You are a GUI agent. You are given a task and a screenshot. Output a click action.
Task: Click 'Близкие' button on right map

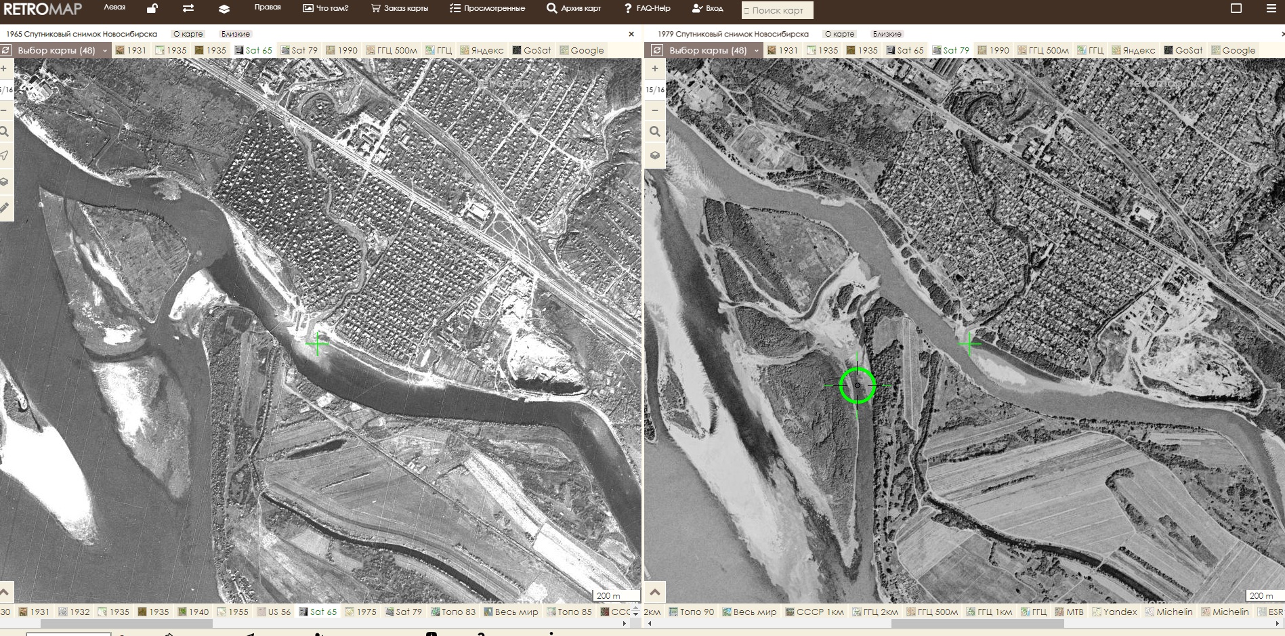coord(887,34)
